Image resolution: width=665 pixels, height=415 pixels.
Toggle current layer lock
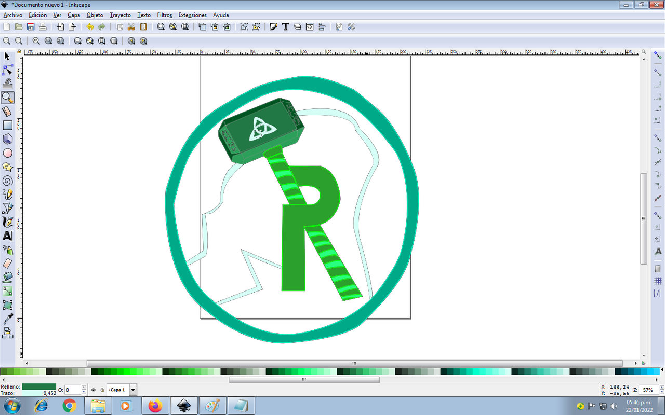[101, 390]
